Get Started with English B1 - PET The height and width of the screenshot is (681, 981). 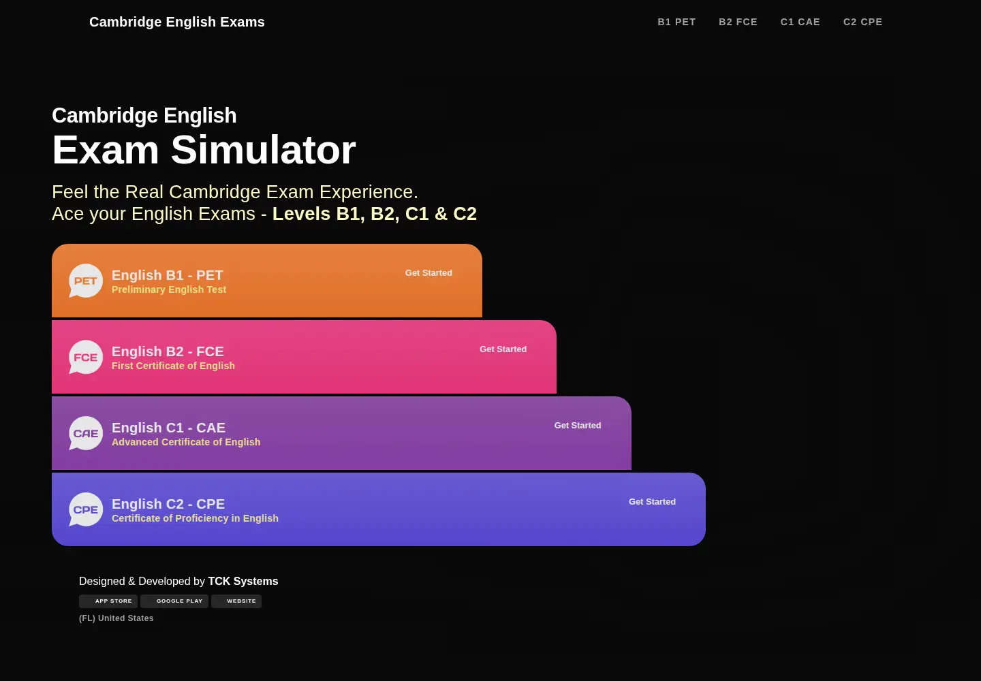point(429,273)
